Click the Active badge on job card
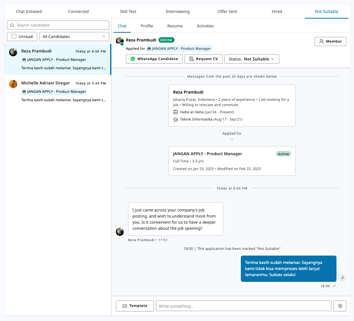Image resolution: width=354 pixels, height=321 pixels. coord(284,154)
